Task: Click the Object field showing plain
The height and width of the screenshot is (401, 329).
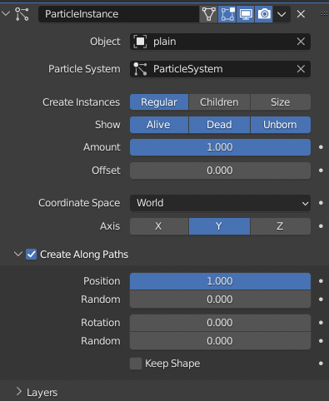Action: pos(220,42)
